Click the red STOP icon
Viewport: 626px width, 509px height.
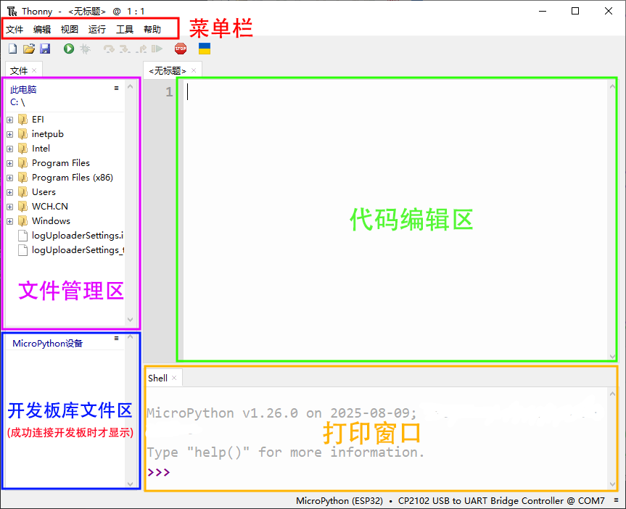point(181,49)
